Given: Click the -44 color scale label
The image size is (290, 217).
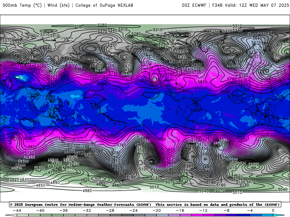Looking at the screenshot, I should coord(17,210).
